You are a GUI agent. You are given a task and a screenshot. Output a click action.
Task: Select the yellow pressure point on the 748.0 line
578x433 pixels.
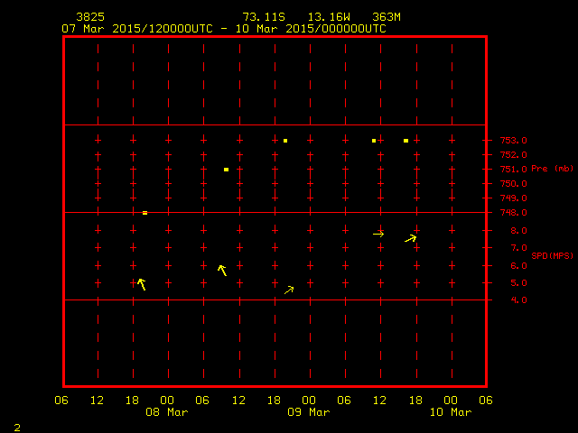pos(144,213)
